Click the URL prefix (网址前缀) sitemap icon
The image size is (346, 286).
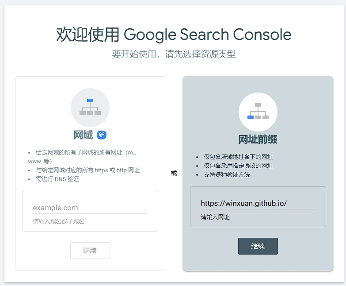click(x=258, y=111)
